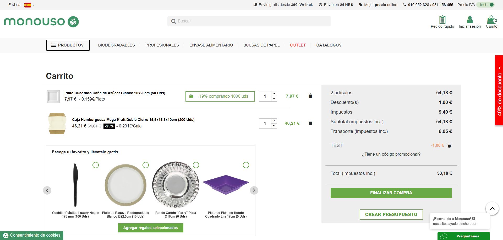Click the FINALIZAR COMPRA button

(x=391, y=193)
